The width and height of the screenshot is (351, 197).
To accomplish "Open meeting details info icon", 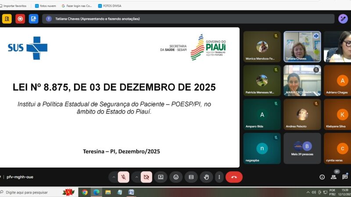I will [x=322, y=177].
